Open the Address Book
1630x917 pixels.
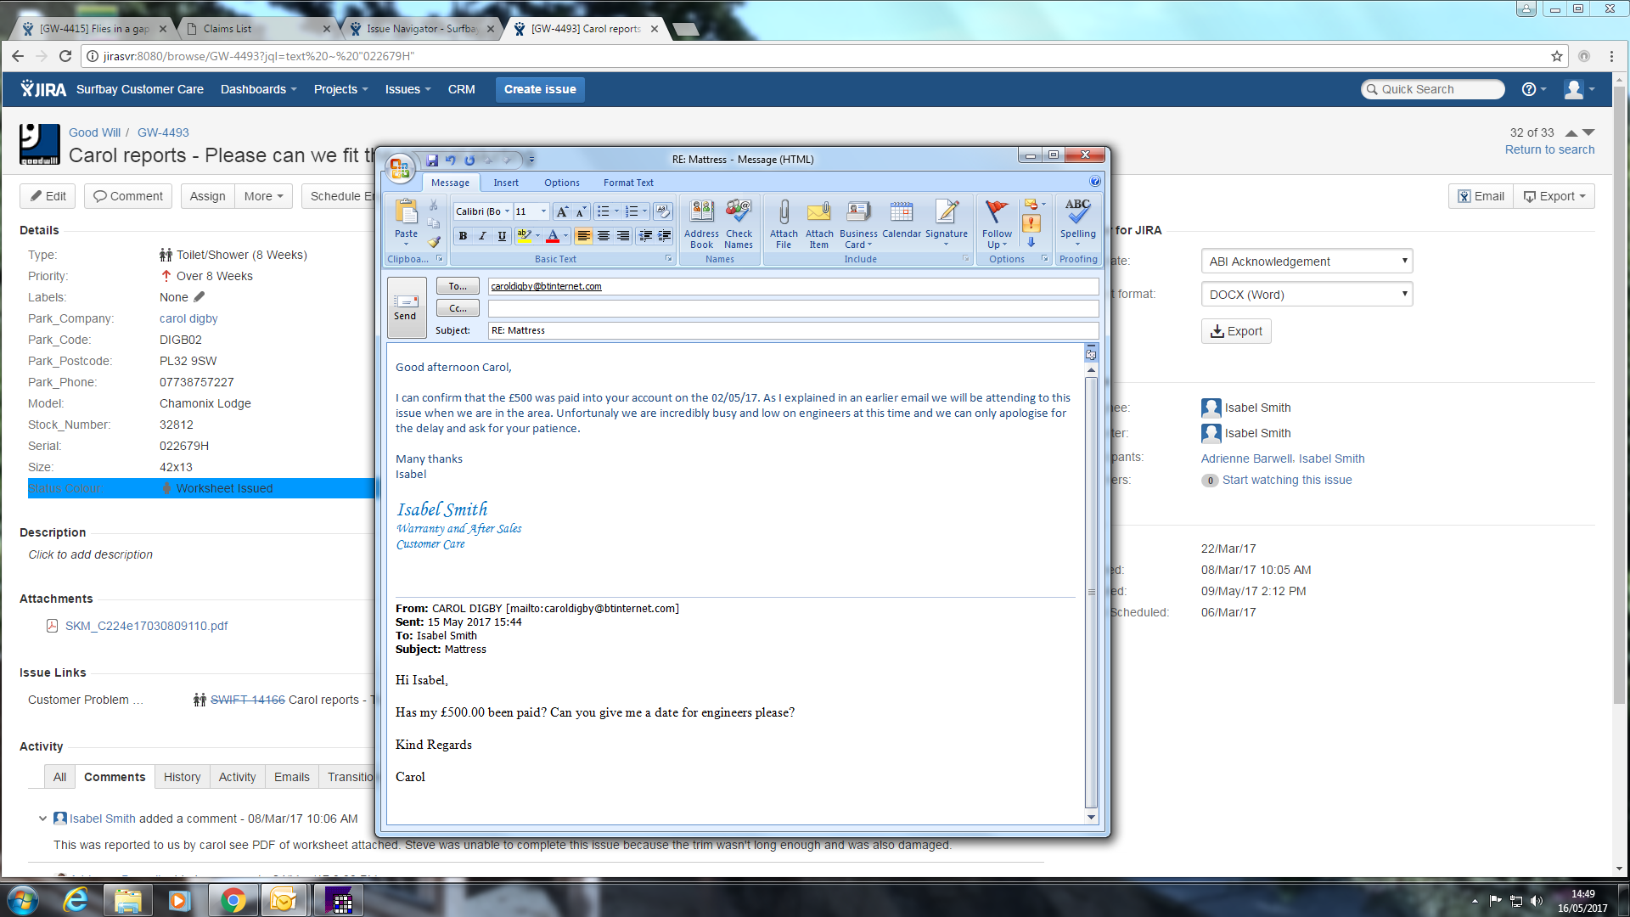point(701,222)
